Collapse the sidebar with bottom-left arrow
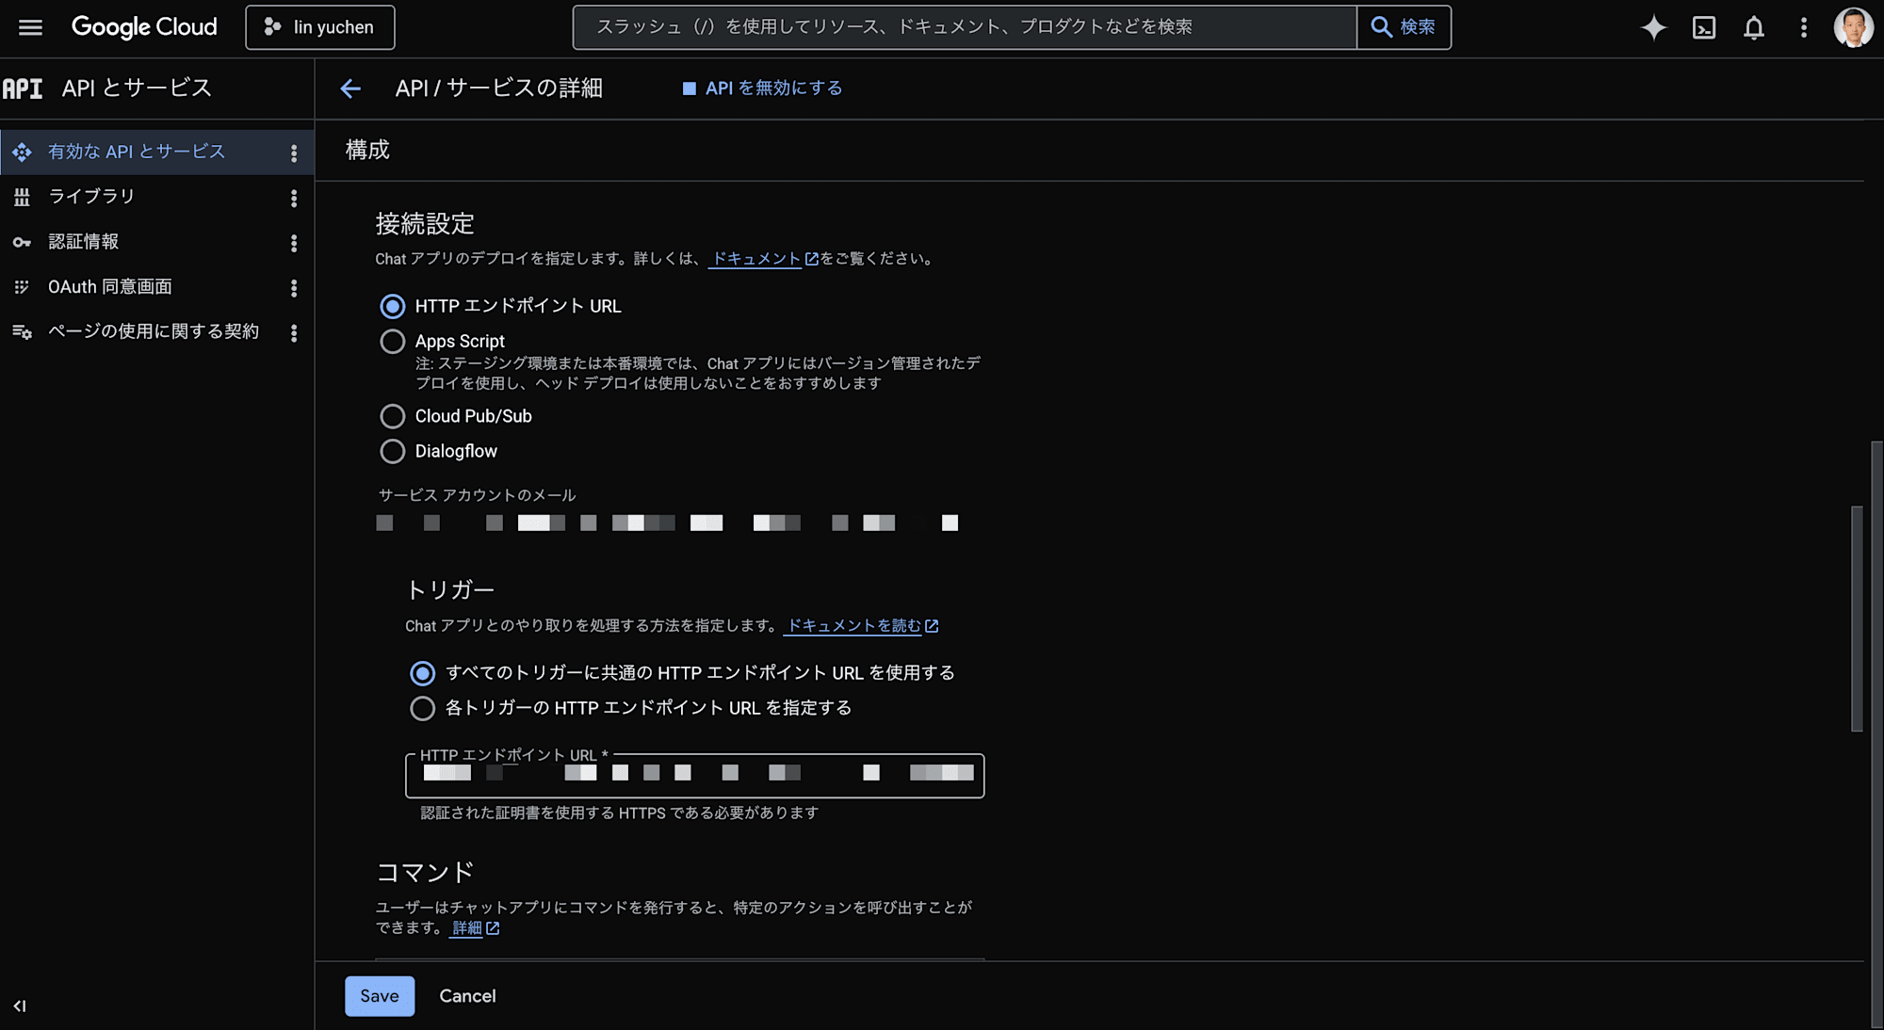This screenshot has width=1884, height=1030. (x=20, y=1006)
